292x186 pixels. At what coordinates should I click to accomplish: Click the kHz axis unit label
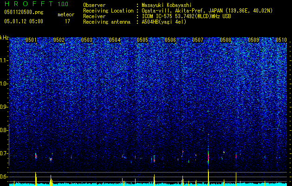point(4,38)
